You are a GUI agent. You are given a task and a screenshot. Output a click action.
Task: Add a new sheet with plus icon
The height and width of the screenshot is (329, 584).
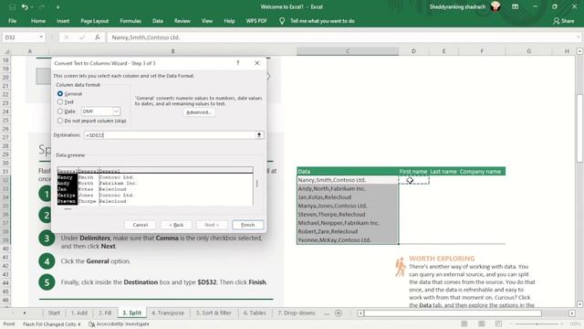[x=339, y=313]
